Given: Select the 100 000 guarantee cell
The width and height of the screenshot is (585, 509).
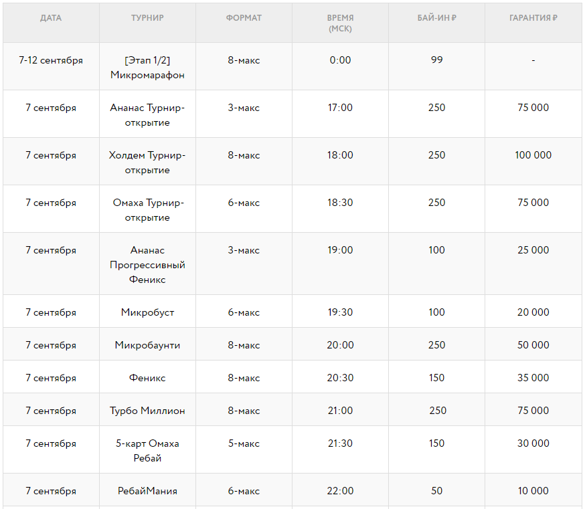Looking at the screenshot, I should click(533, 155).
